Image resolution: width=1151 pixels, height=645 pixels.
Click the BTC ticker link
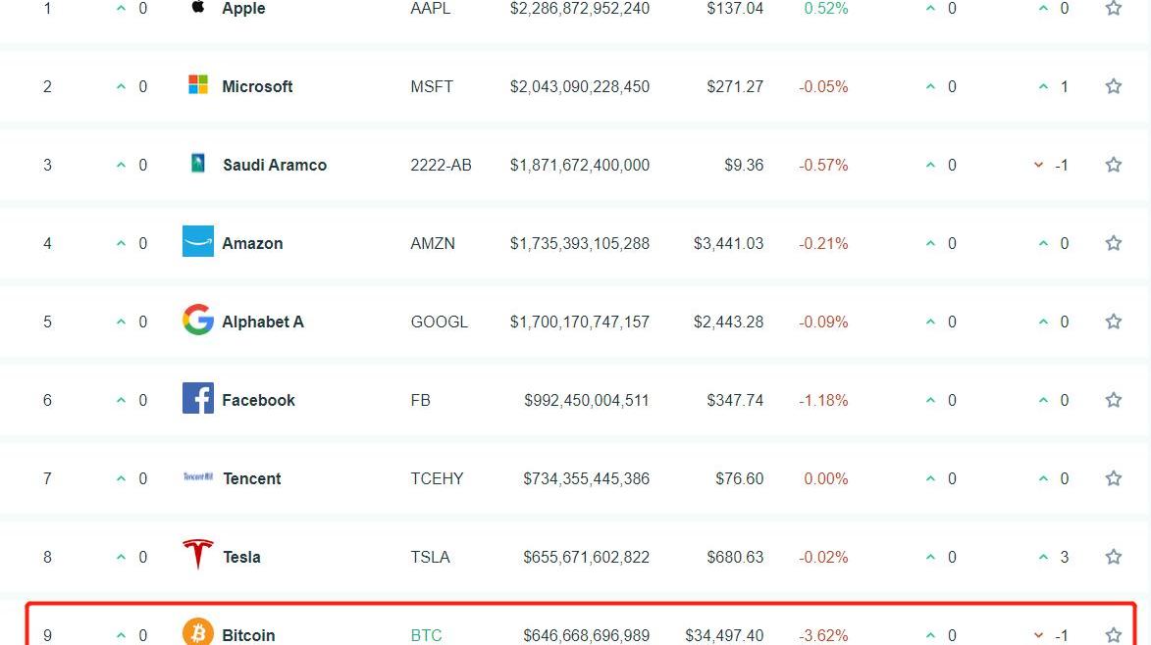point(426,635)
